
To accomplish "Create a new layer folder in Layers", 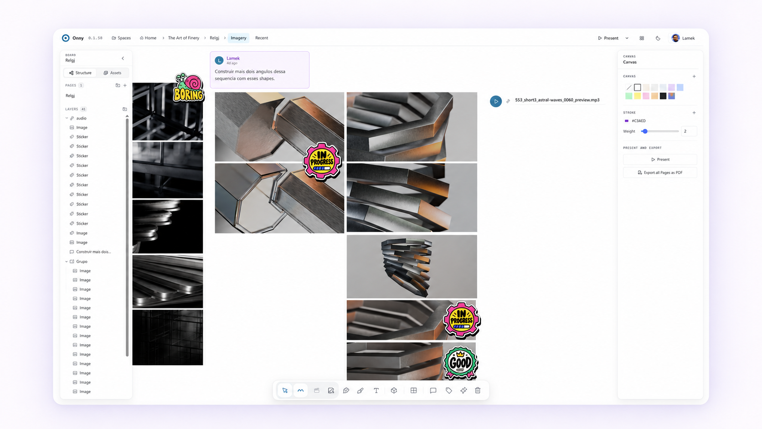I will (x=124, y=109).
